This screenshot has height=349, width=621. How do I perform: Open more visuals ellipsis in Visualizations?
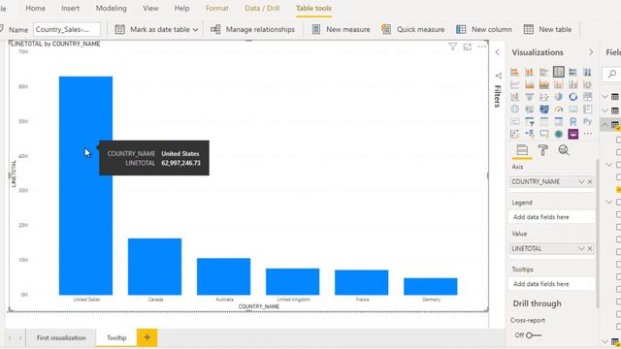click(587, 134)
